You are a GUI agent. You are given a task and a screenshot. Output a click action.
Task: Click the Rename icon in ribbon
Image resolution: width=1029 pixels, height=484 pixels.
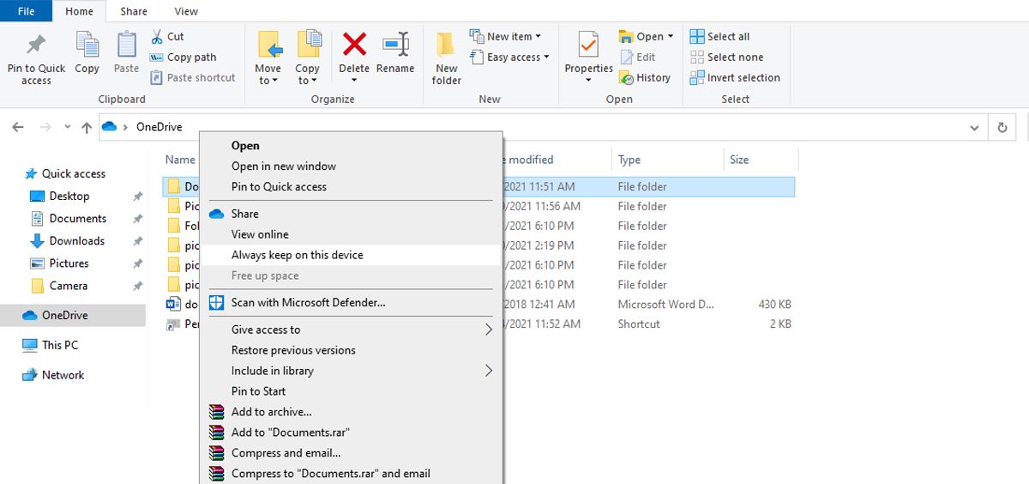[395, 45]
